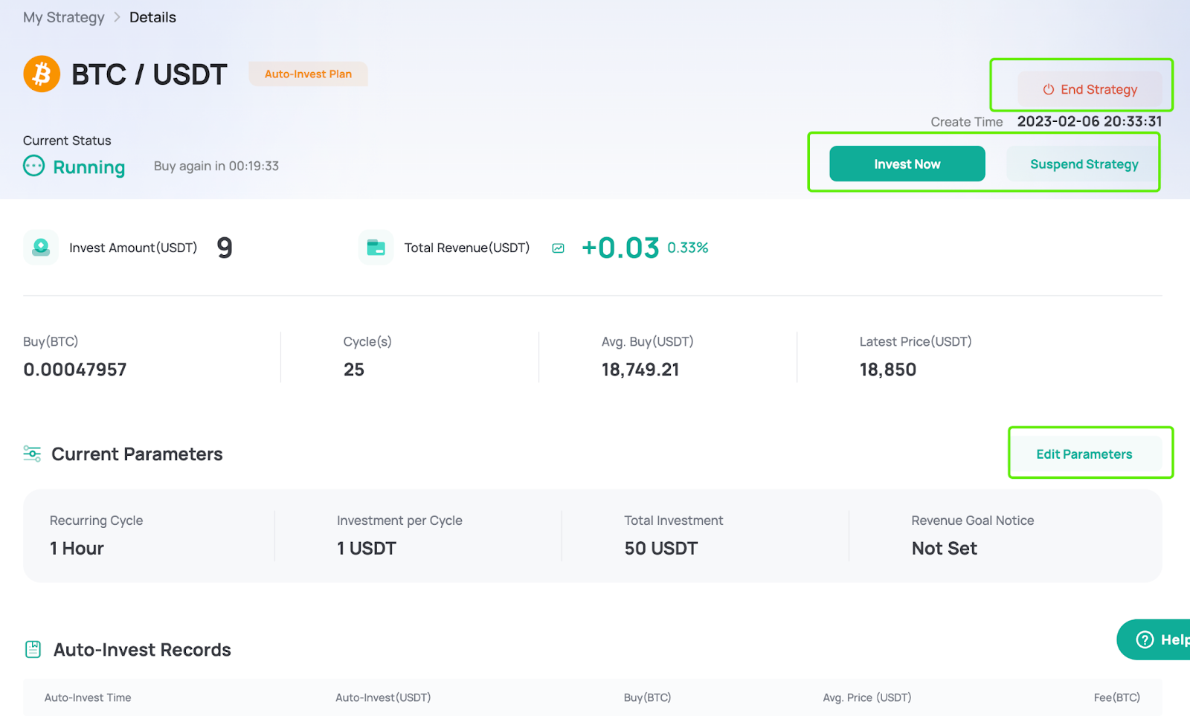
Task: Go back to My Strategy breadcrumb
Action: click(x=64, y=17)
